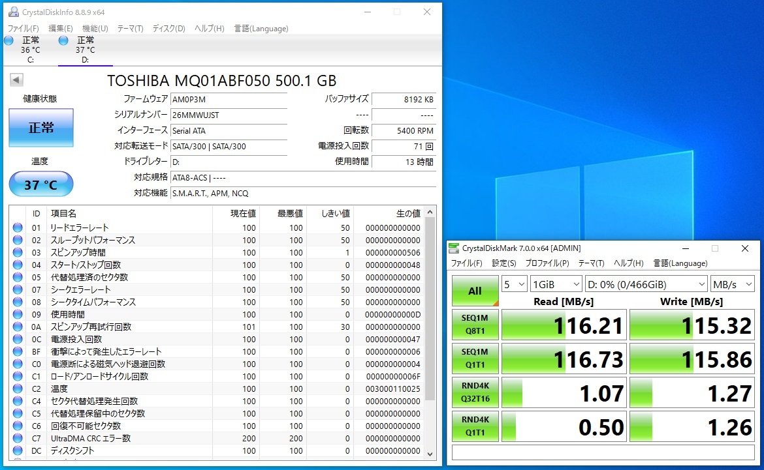Open target drive dropdown D: 0% (0/466GiB)
Screen dimensions: 764x470
tap(646, 284)
